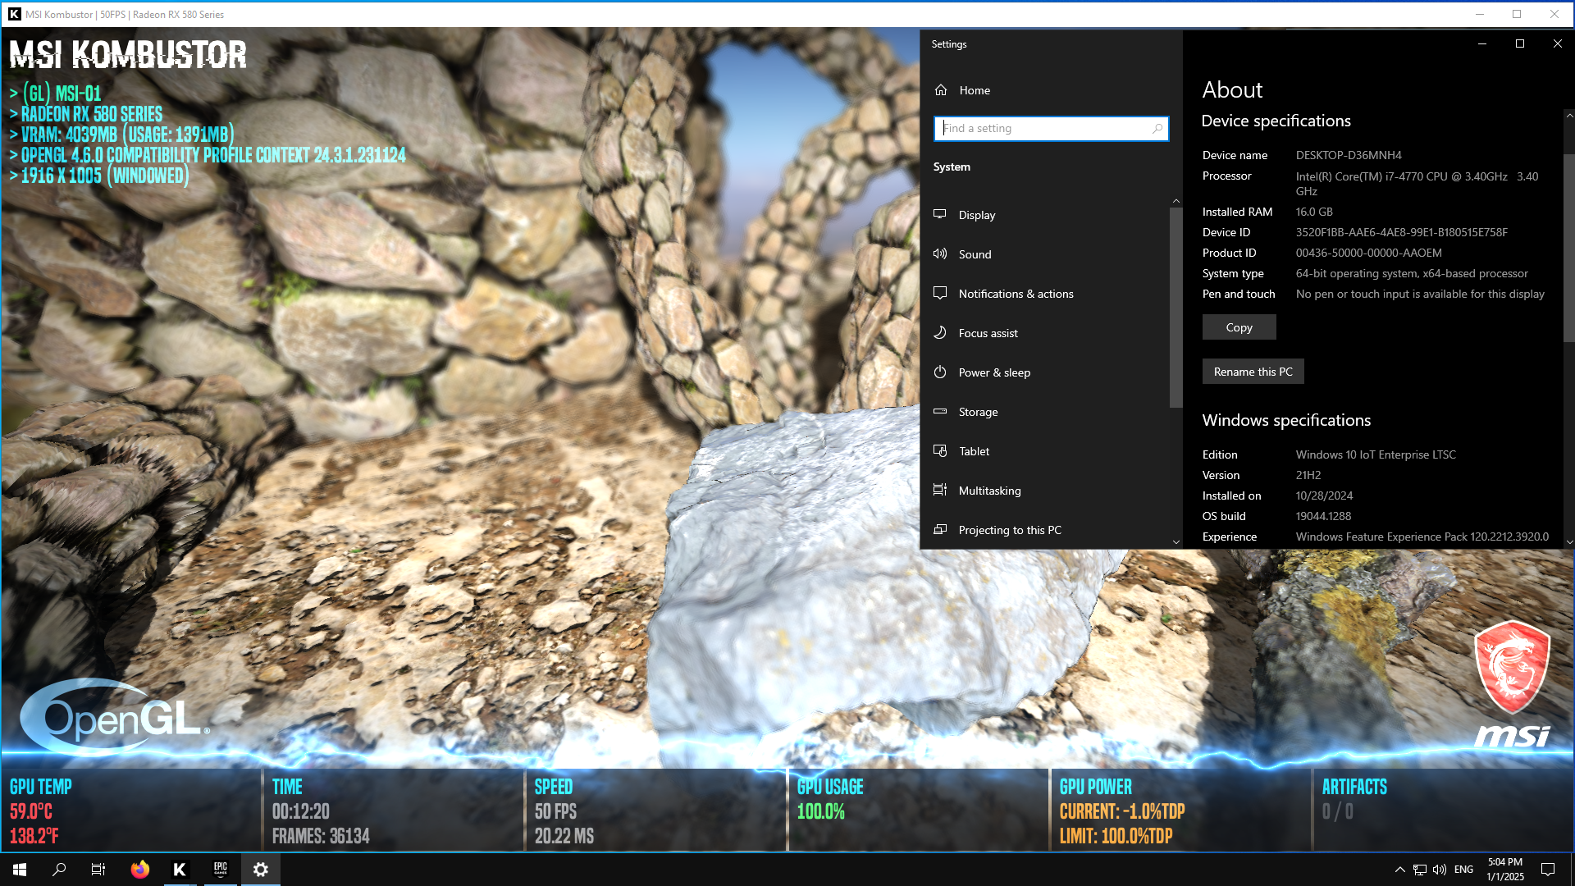The height and width of the screenshot is (886, 1575).
Task: Open Task View on the taskbar
Action: click(98, 870)
